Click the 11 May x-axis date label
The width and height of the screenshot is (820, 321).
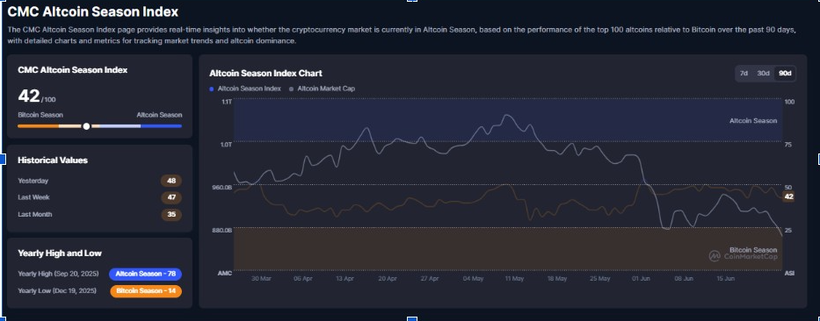515,279
